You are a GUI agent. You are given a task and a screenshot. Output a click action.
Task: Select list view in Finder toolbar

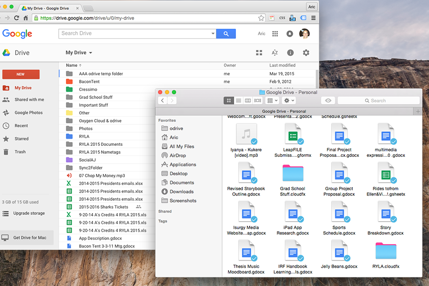click(x=238, y=101)
